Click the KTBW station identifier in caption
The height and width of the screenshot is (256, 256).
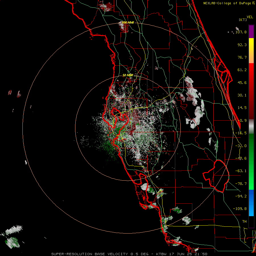click(162, 254)
